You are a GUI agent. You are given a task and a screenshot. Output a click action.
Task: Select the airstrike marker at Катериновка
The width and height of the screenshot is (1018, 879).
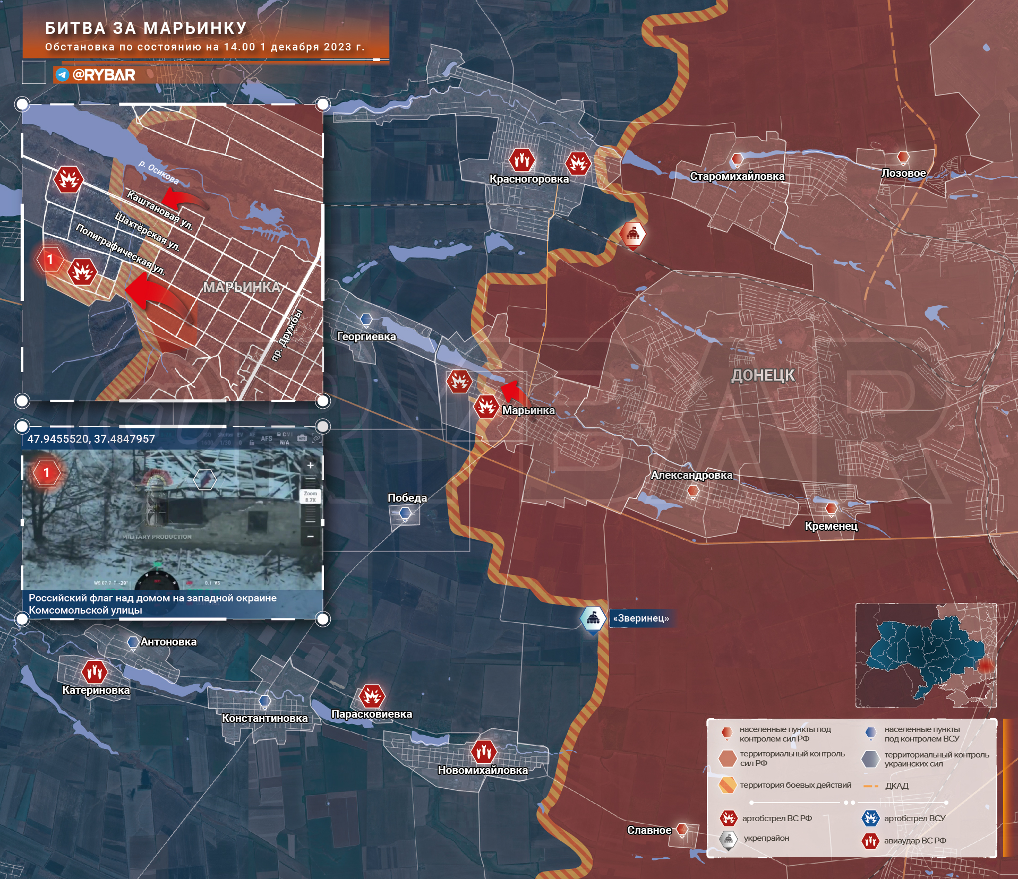click(x=95, y=672)
